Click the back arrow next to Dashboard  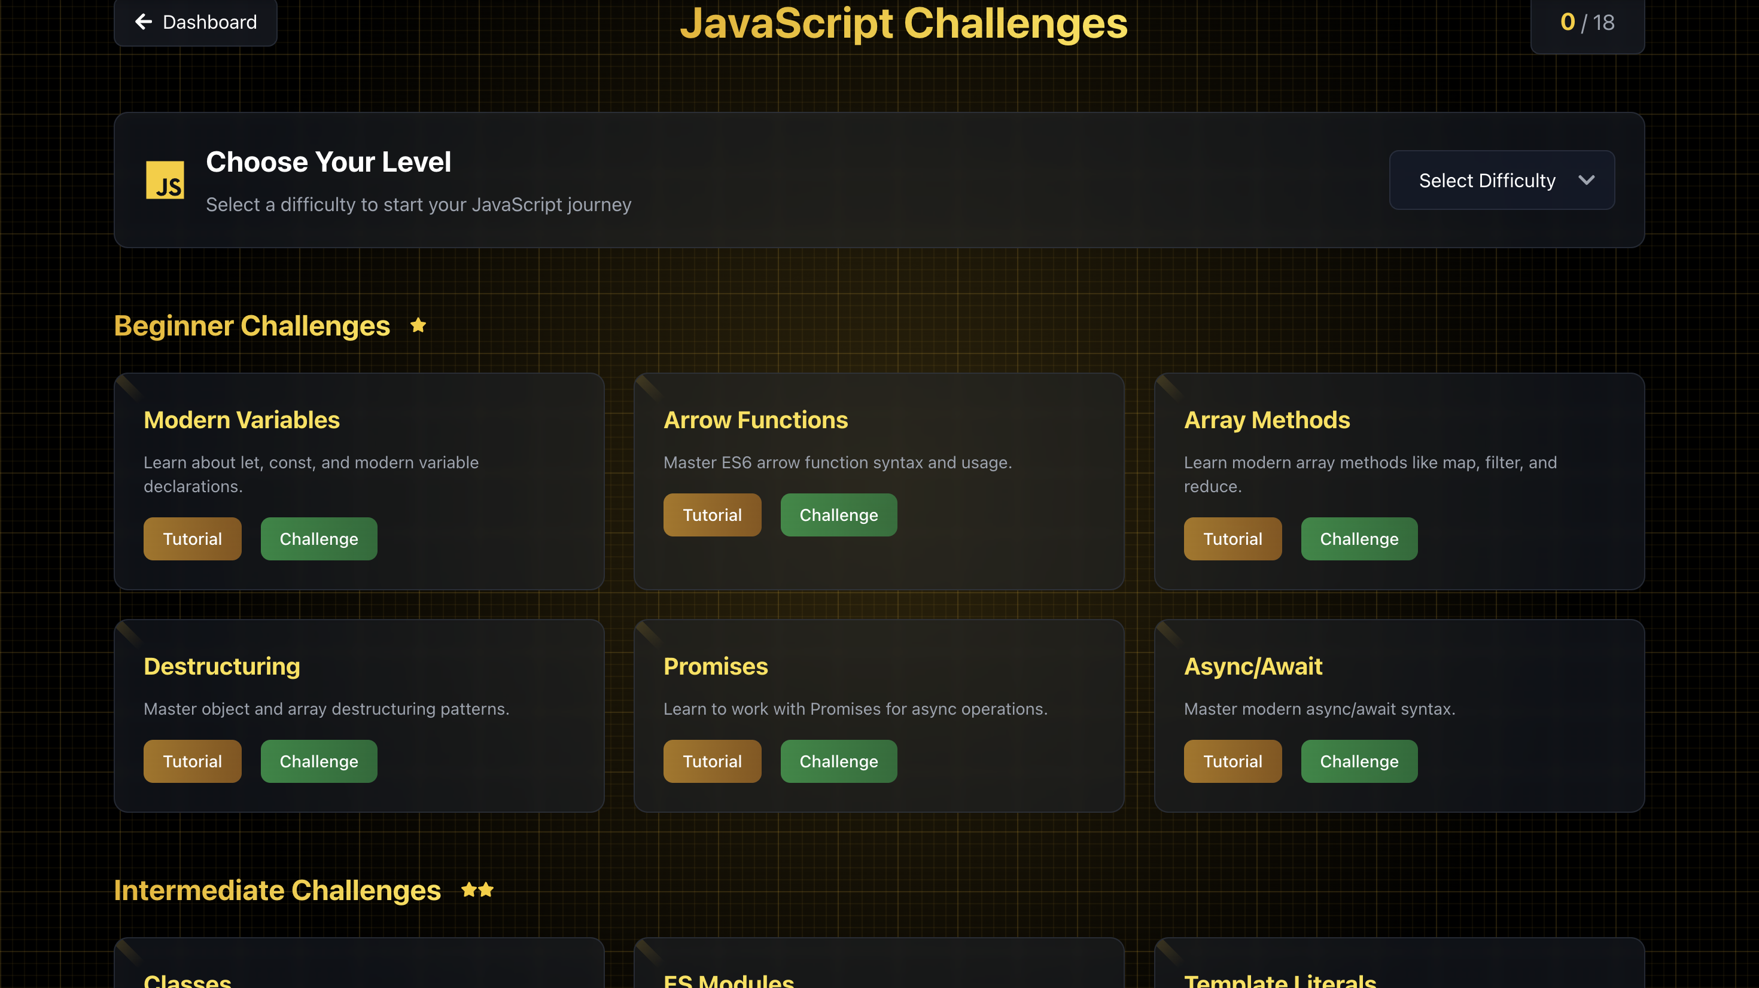(x=144, y=22)
